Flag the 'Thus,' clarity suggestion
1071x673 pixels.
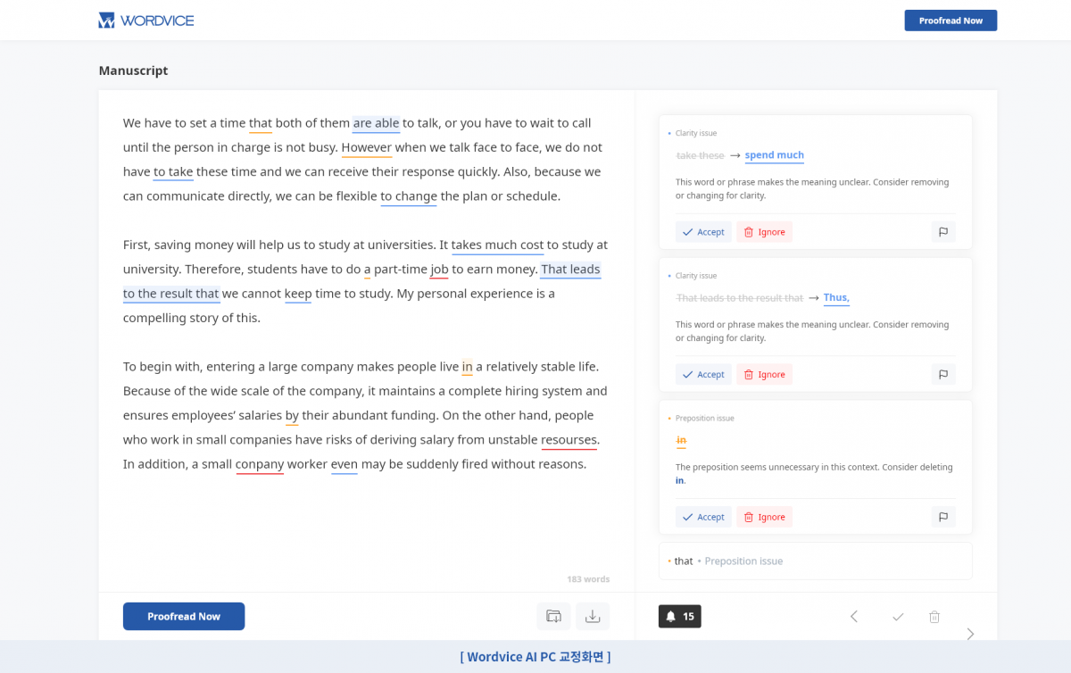point(942,375)
